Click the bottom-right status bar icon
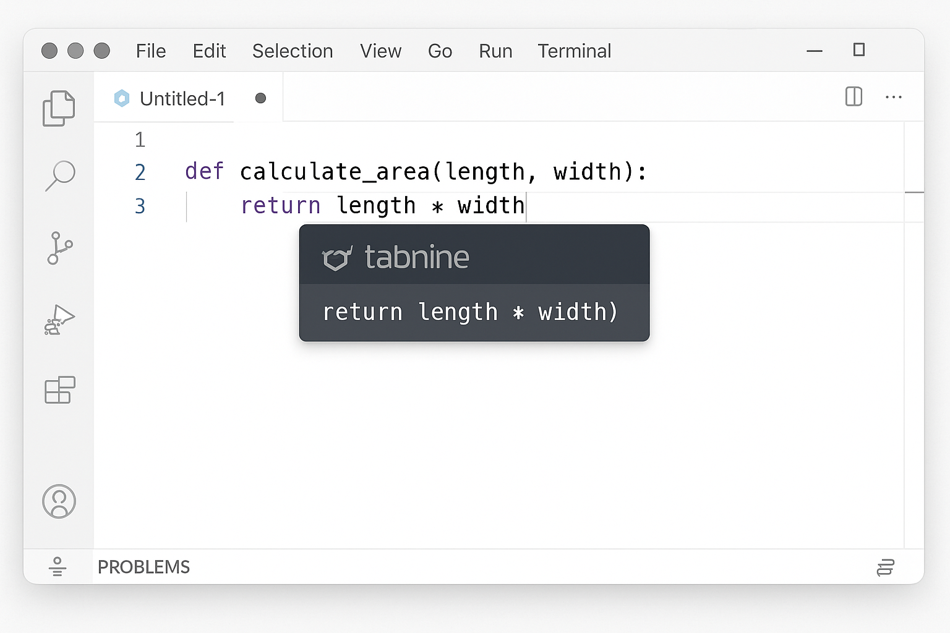The image size is (950, 633). coord(885,567)
